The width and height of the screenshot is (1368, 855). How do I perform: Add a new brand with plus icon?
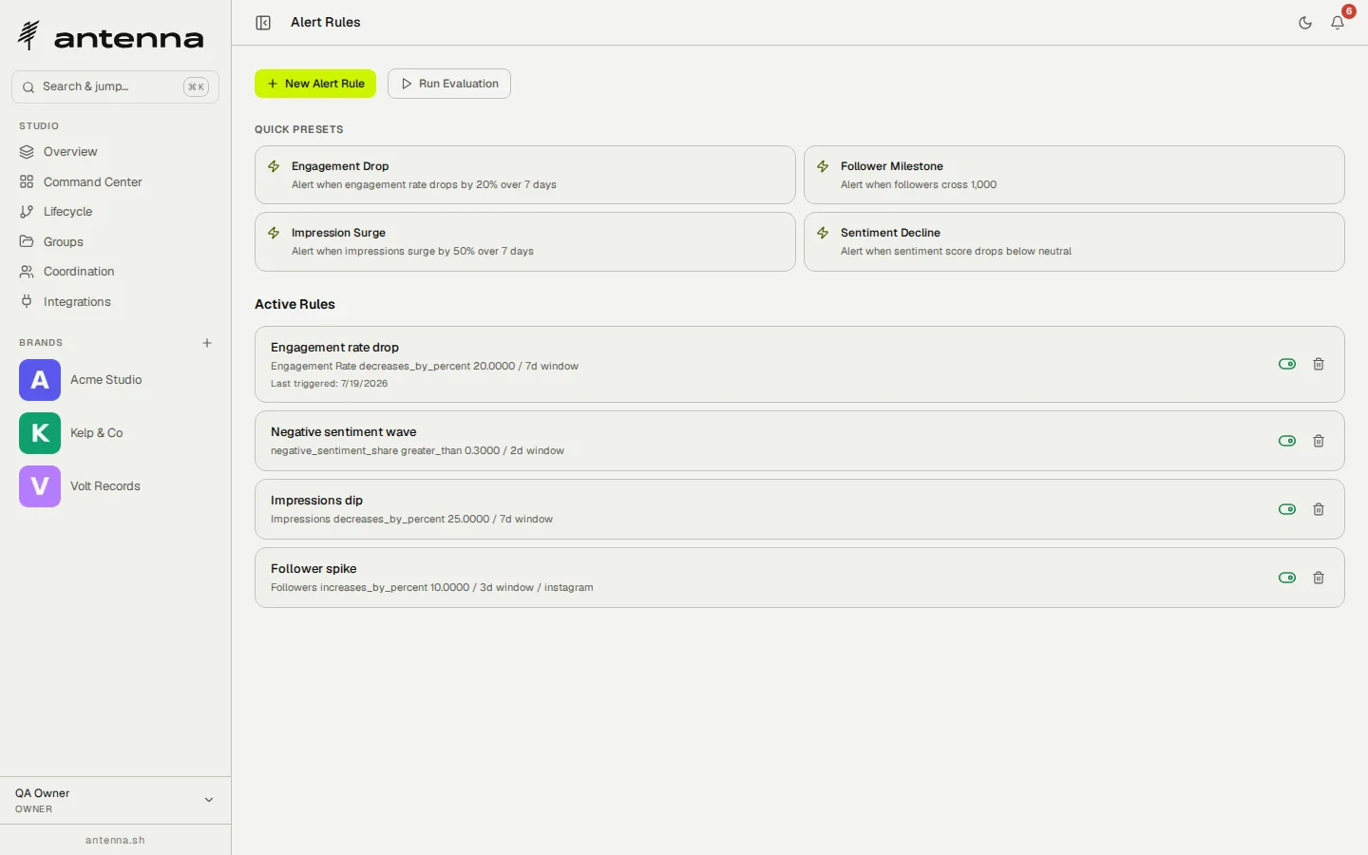pyautogui.click(x=207, y=343)
